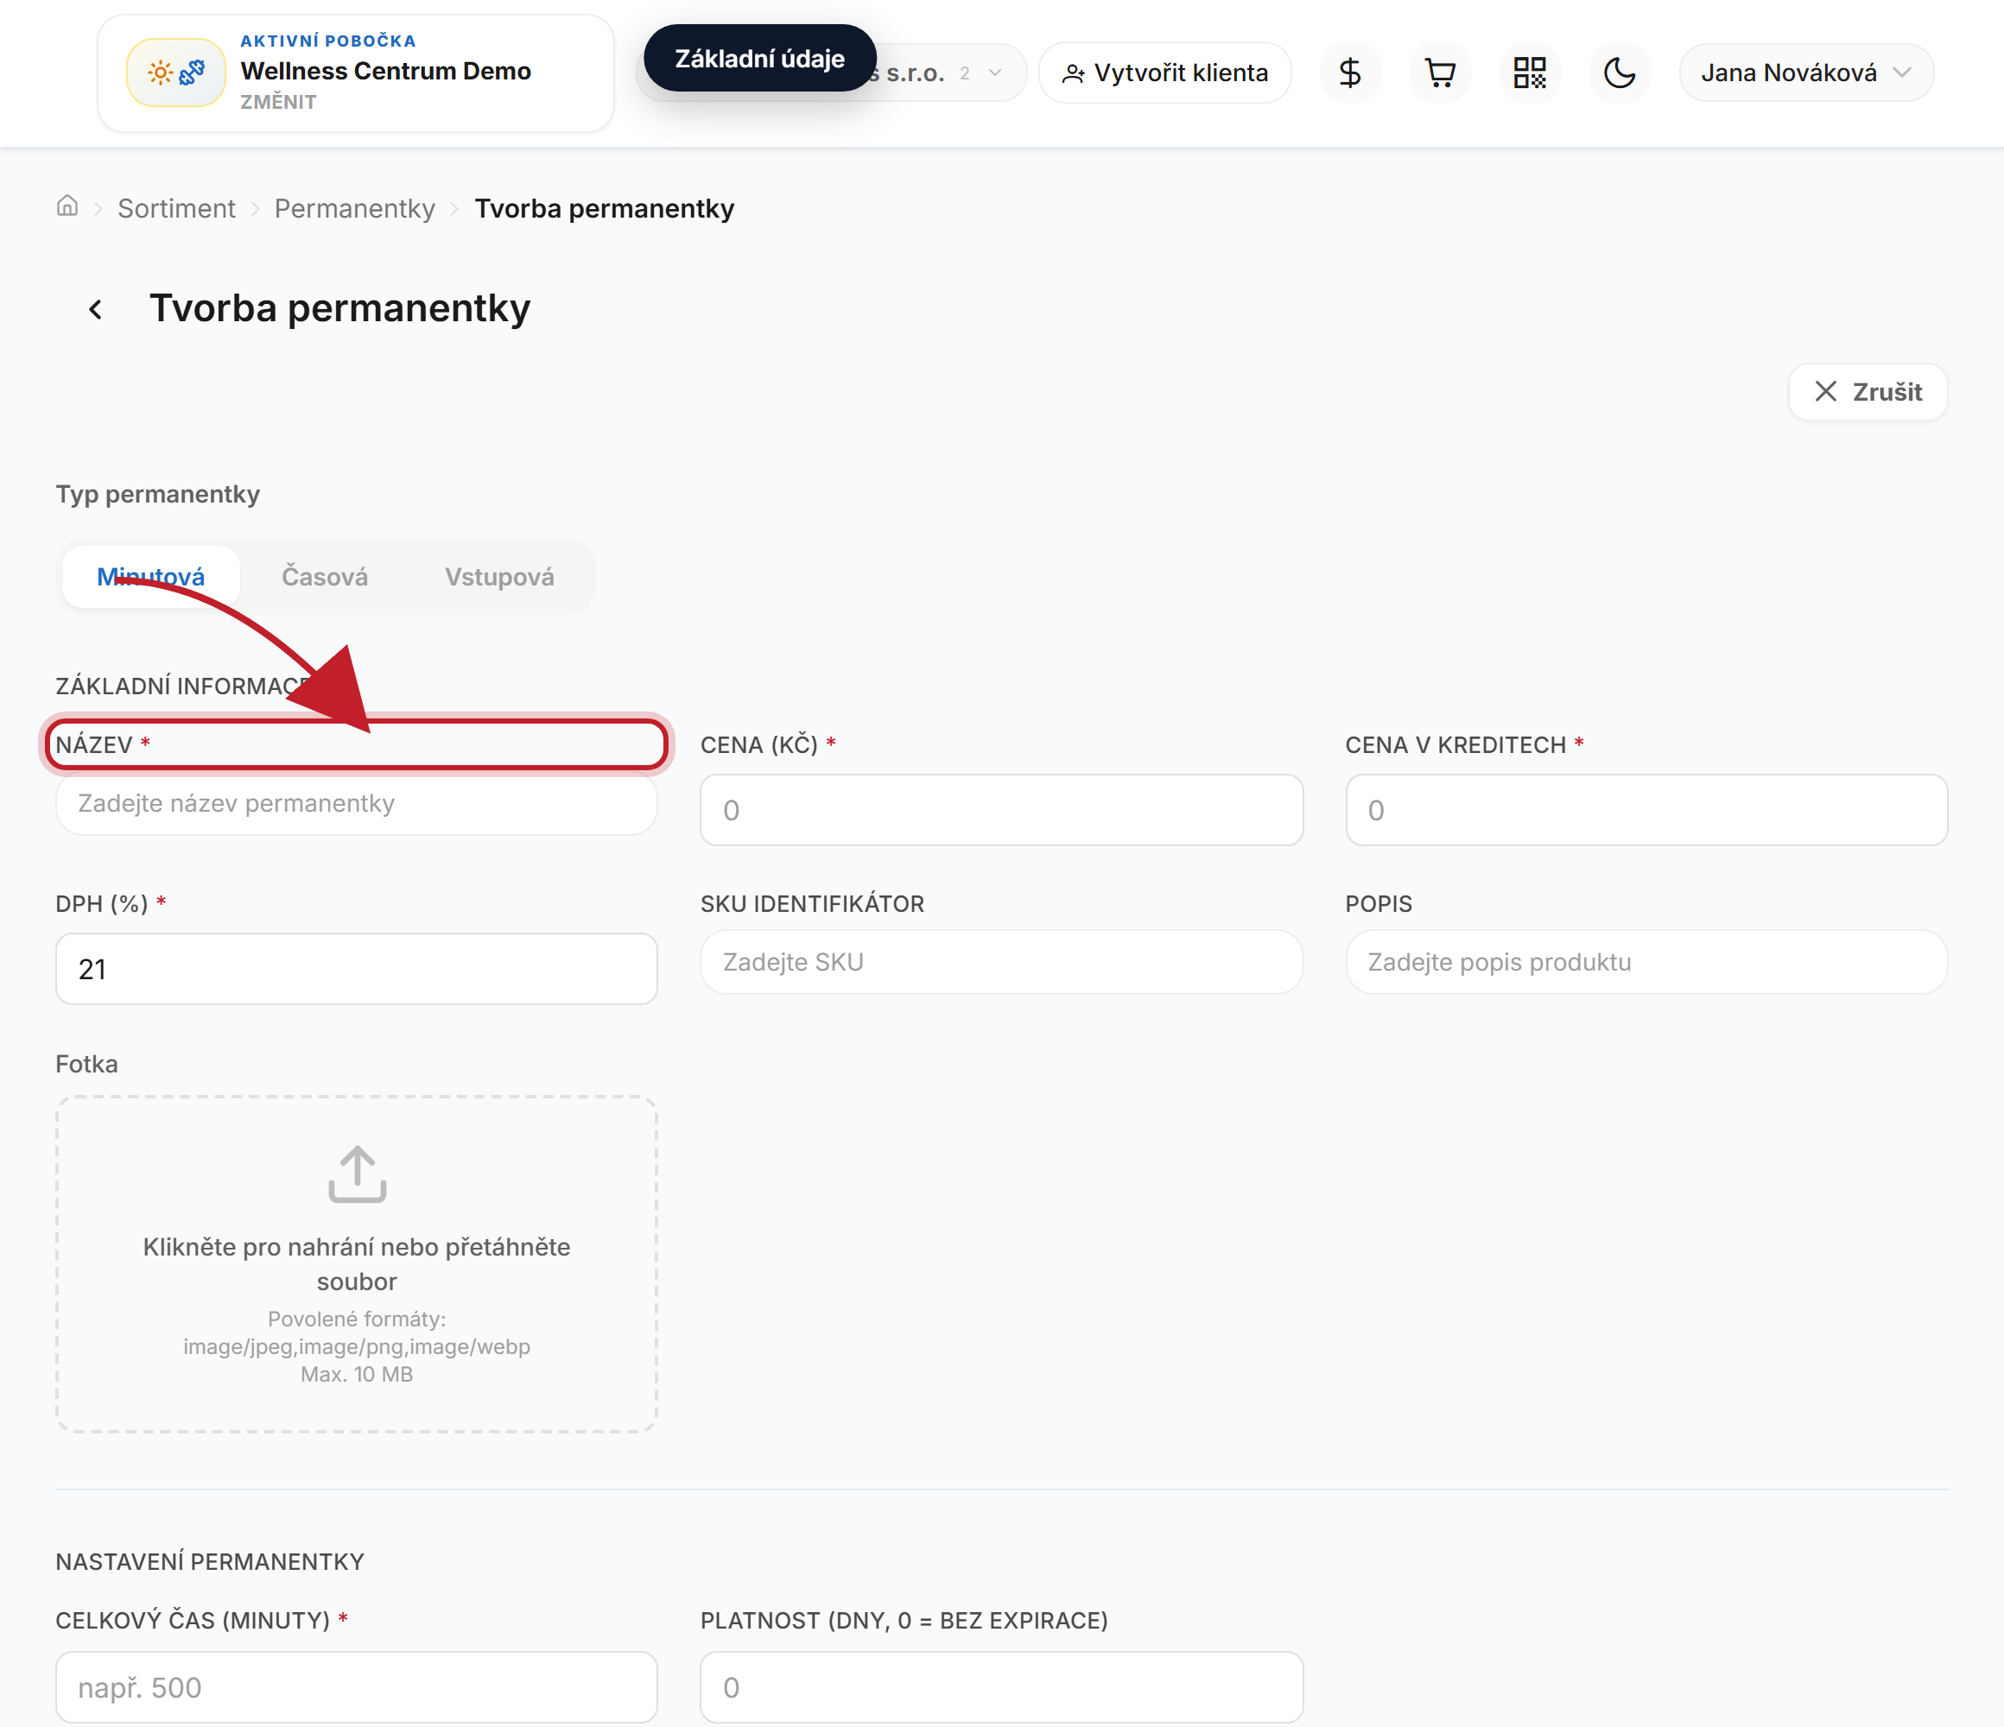
Task: Click the Tvorba permanentky breadcrumb text
Action: [x=605, y=209]
